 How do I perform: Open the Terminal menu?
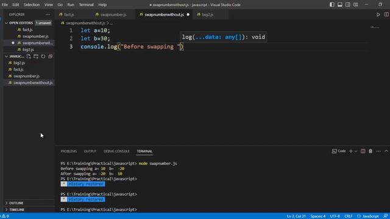86,5
